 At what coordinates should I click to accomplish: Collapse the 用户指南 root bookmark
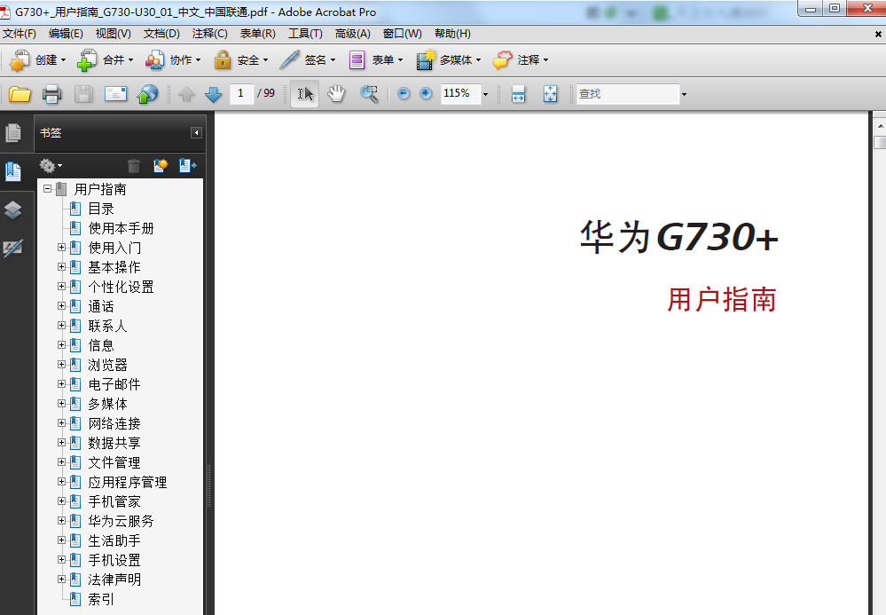[48, 189]
